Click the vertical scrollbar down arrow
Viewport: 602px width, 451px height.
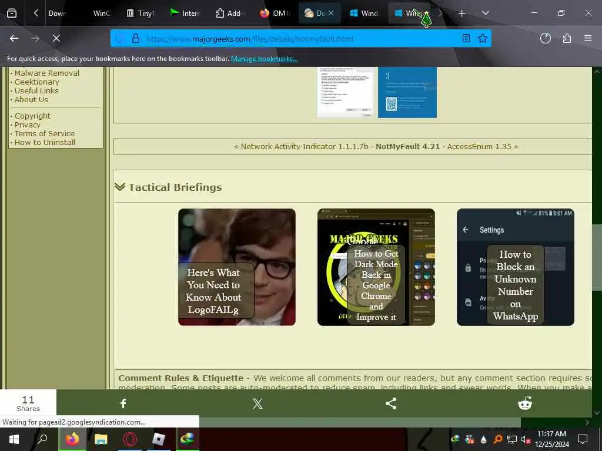[597, 413]
